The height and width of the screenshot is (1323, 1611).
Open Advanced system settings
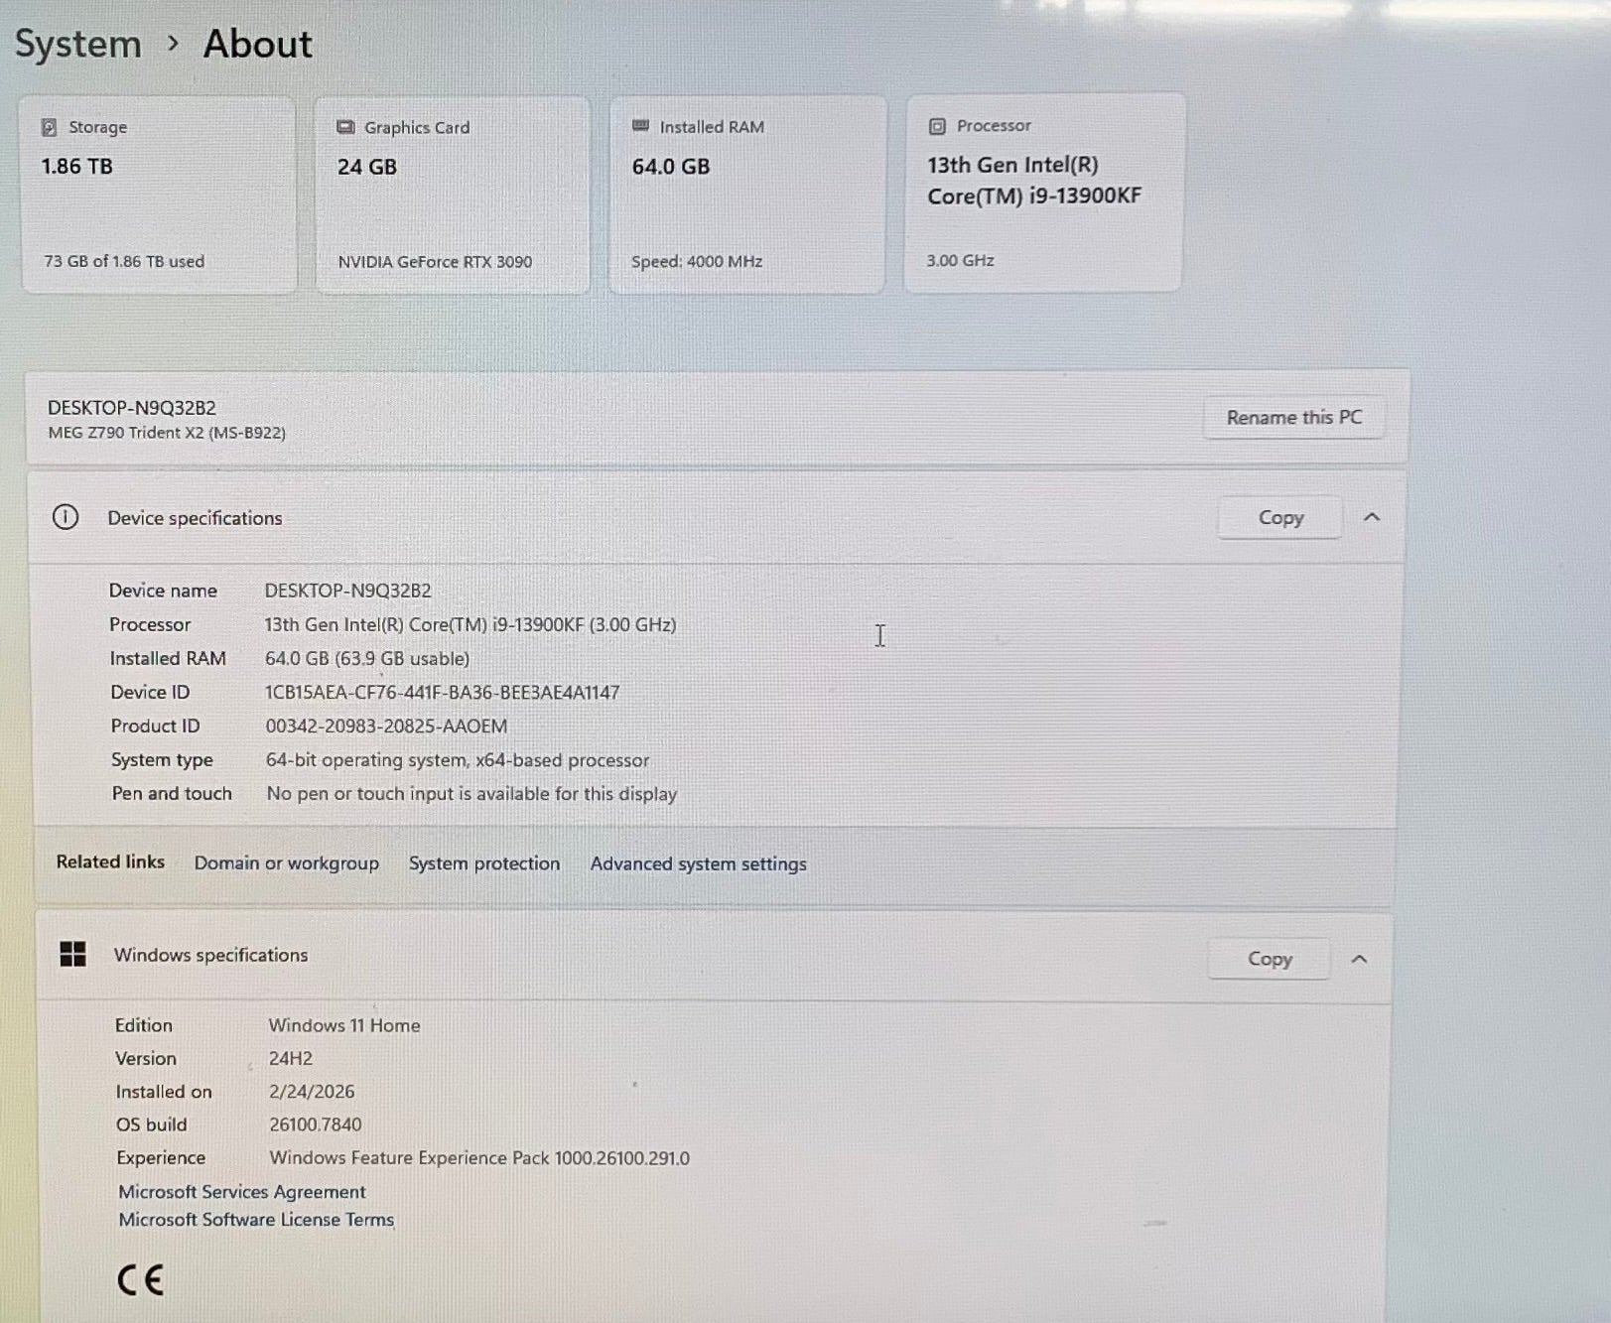(x=698, y=864)
